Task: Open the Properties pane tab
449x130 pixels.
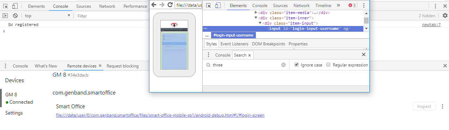Action: click(298, 44)
